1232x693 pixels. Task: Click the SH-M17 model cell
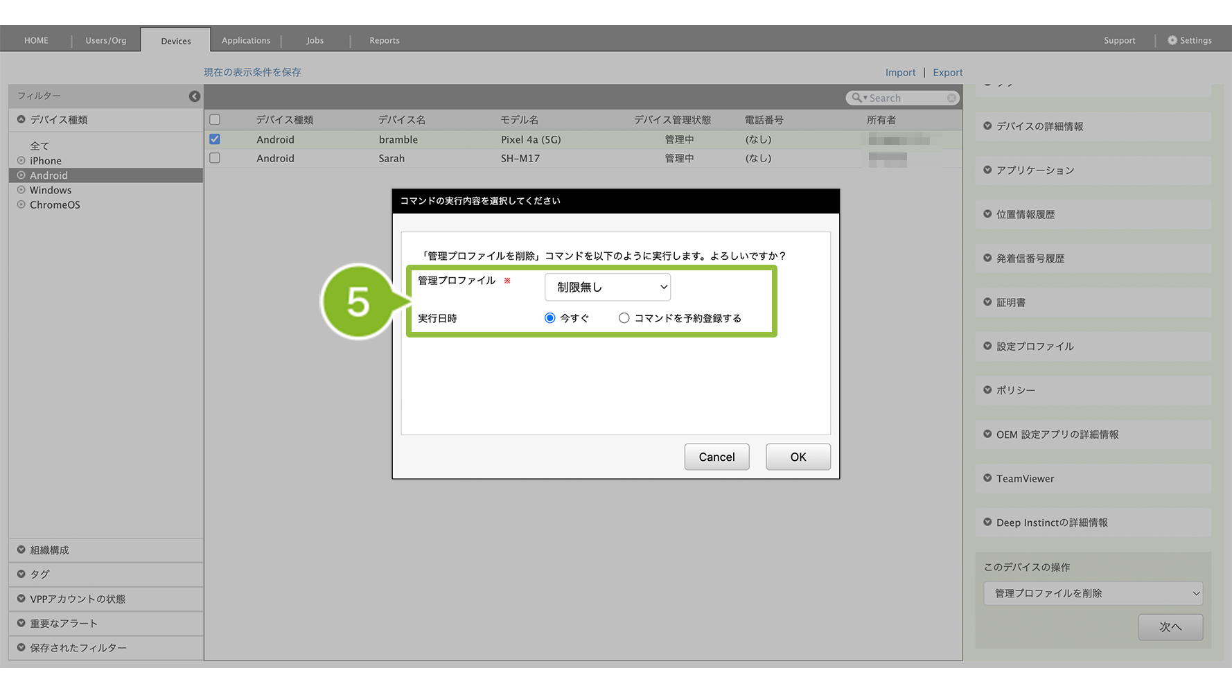point(520,158)
